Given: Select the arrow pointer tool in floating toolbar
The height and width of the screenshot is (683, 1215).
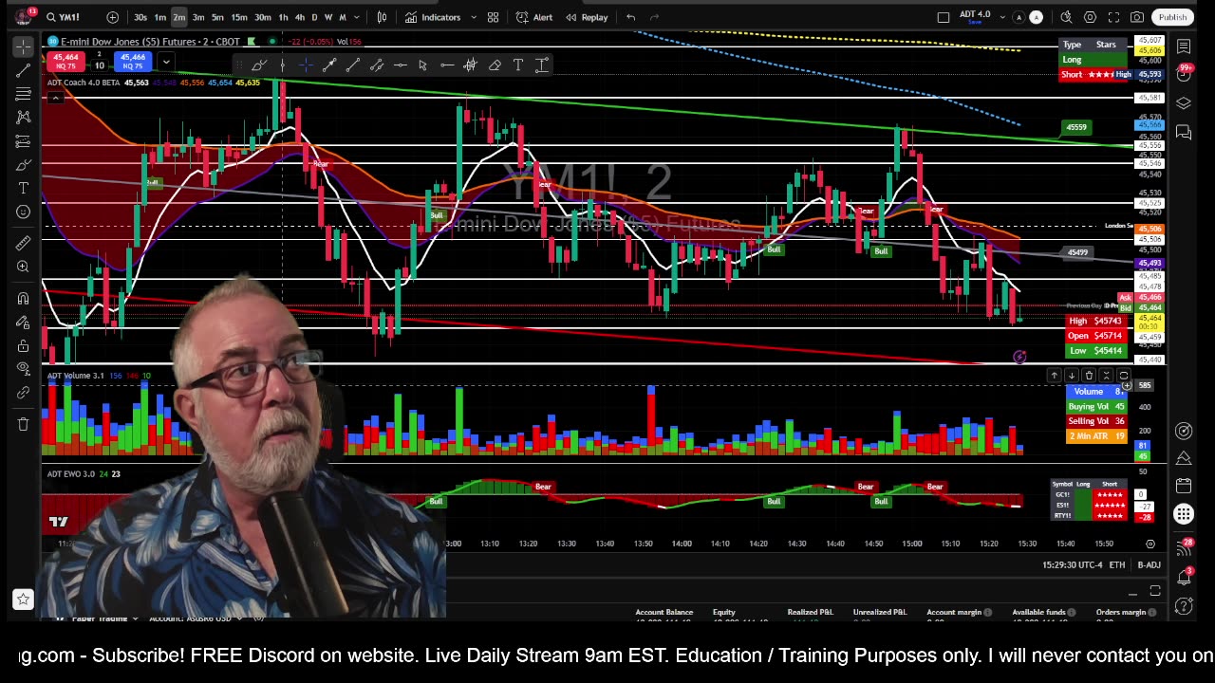Looking at the screenshot, I should 422,65.
